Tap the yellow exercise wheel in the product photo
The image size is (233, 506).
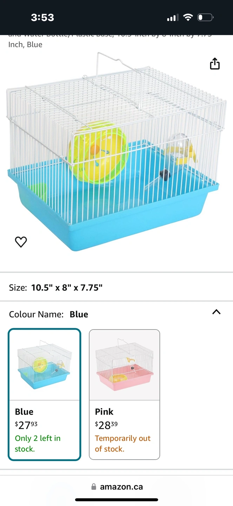(x=99, y=151)
